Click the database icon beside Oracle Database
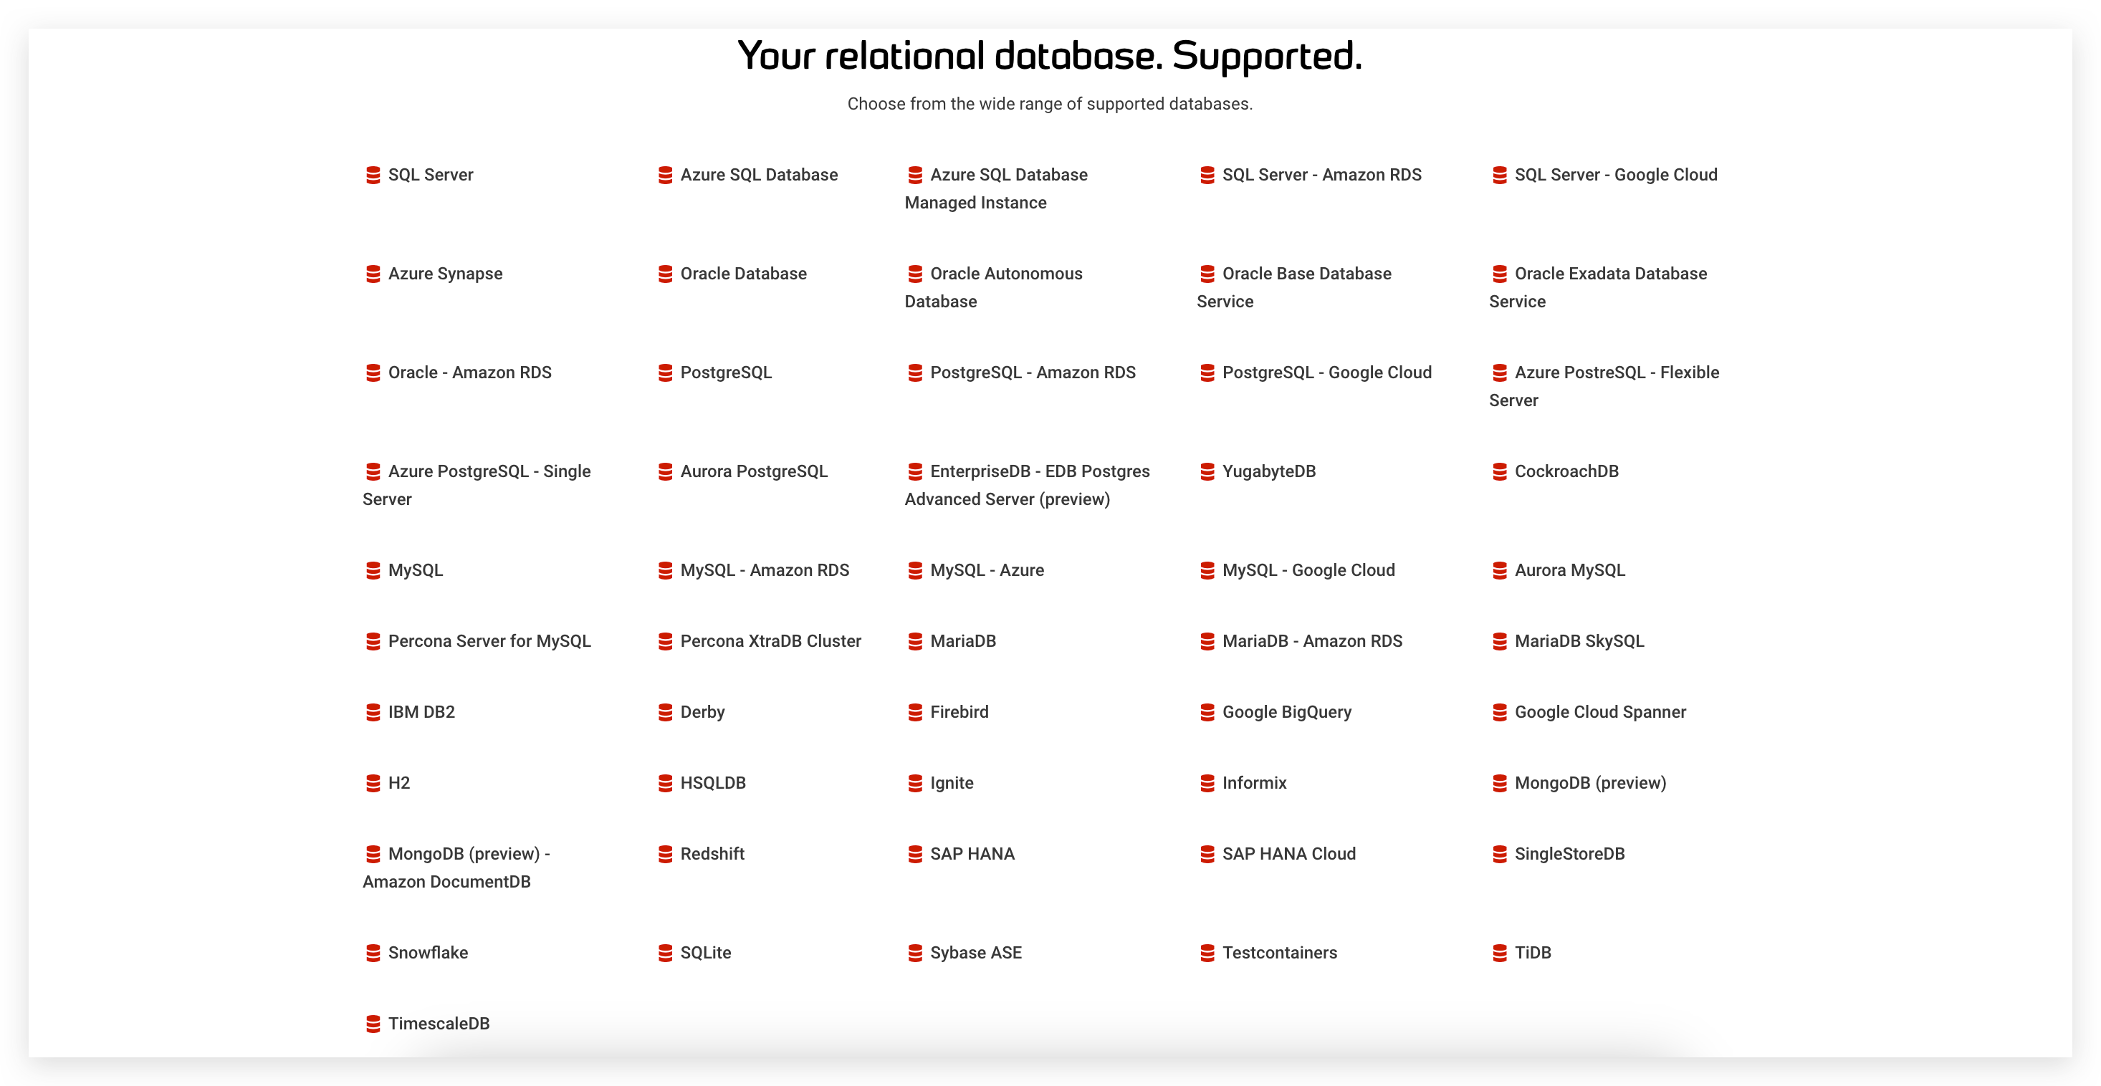 (x=666, y=274)
